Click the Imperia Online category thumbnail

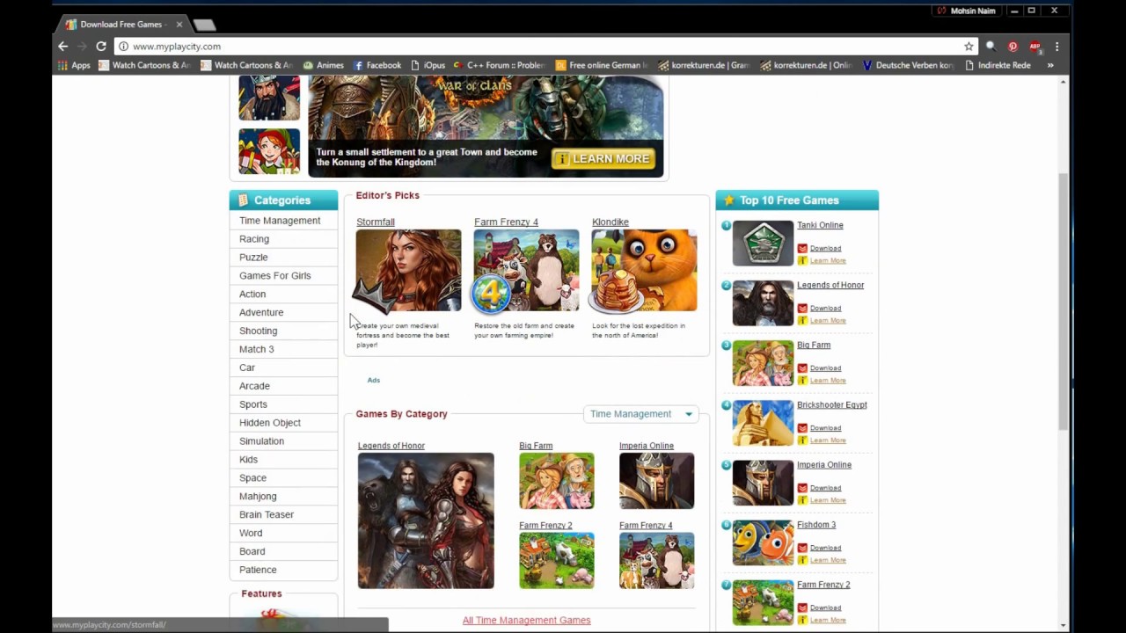656,481
